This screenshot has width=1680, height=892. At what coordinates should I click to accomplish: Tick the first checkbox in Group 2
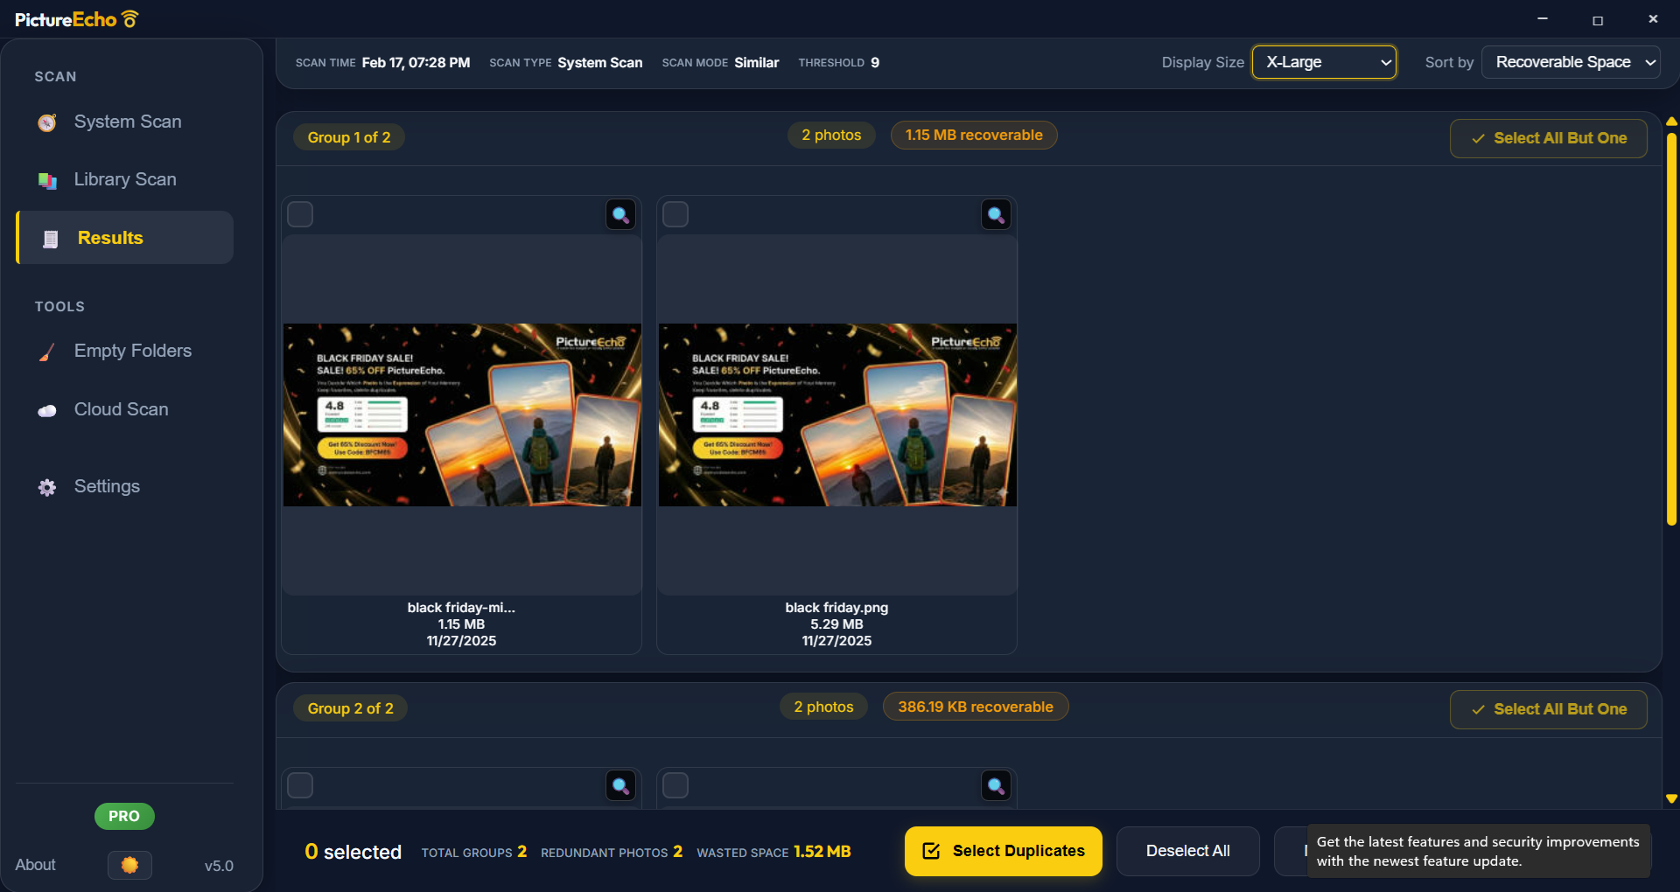coord(299,784)
